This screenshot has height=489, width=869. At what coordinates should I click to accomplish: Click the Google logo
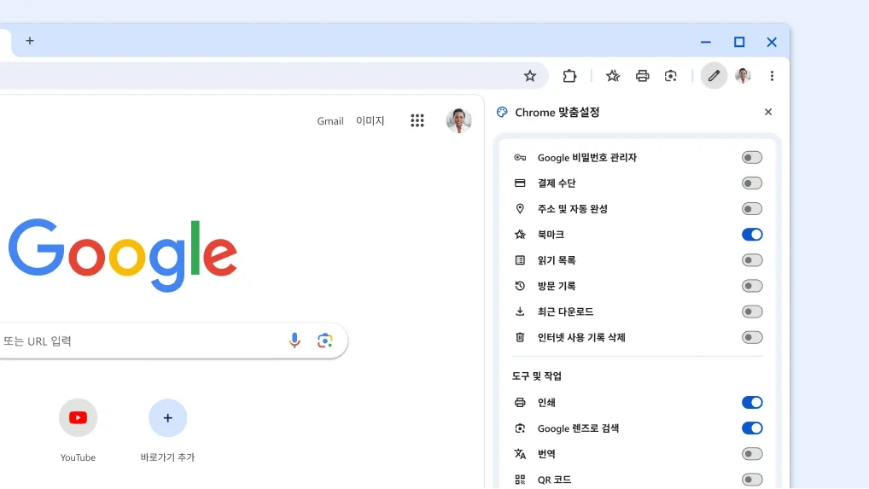122,254
